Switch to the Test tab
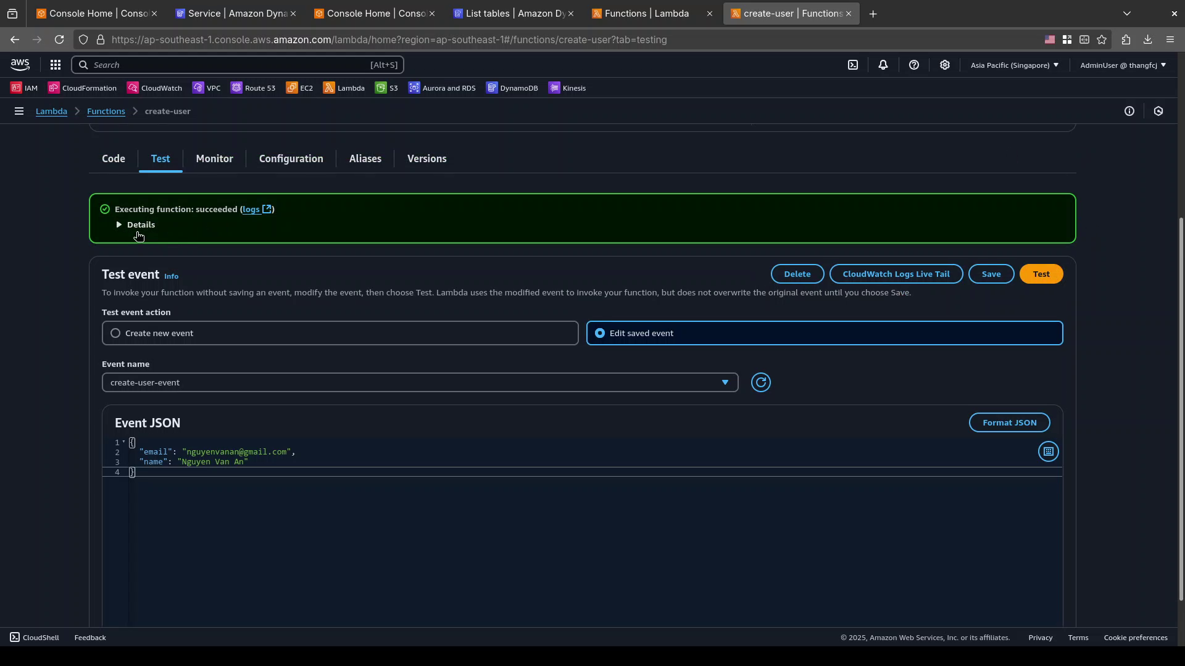 160,158
